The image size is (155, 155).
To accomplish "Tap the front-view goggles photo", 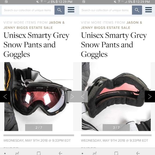I will (39, 96).
